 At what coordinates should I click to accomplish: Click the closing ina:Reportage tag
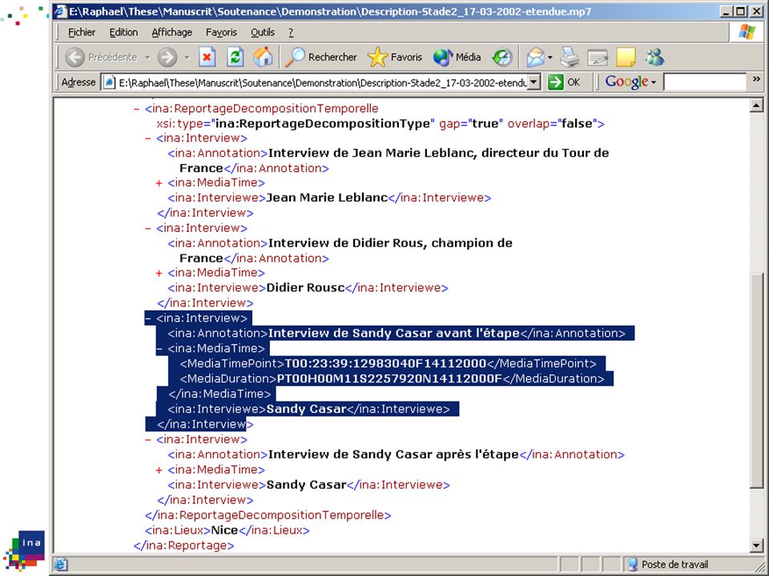(183, 546)
